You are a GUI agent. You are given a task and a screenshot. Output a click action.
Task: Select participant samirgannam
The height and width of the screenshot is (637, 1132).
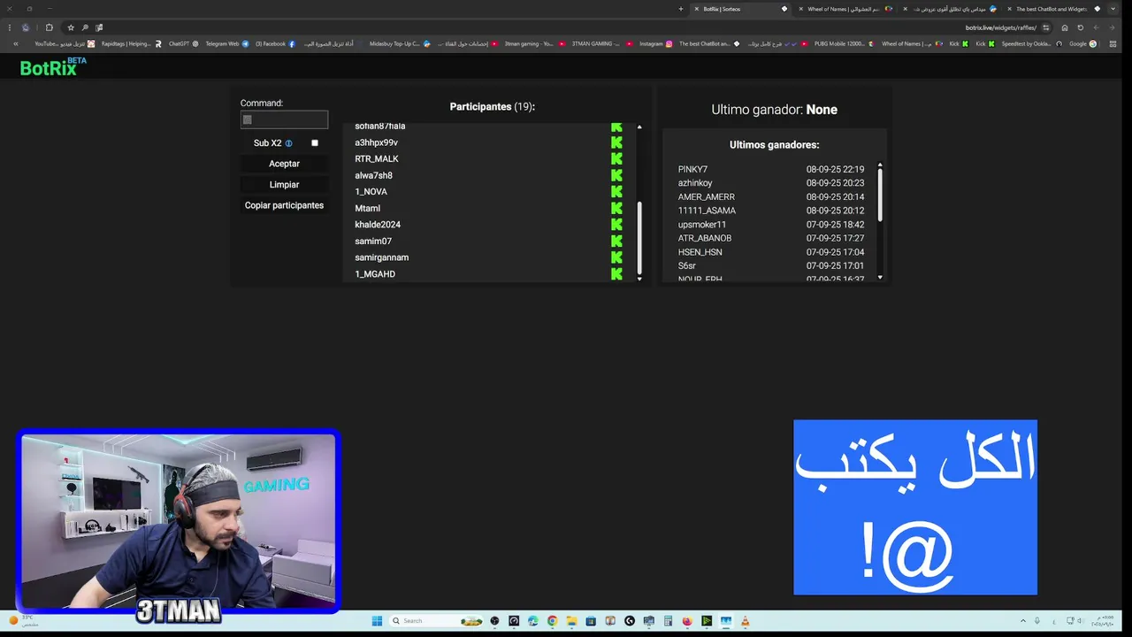[x=382, y=257]
